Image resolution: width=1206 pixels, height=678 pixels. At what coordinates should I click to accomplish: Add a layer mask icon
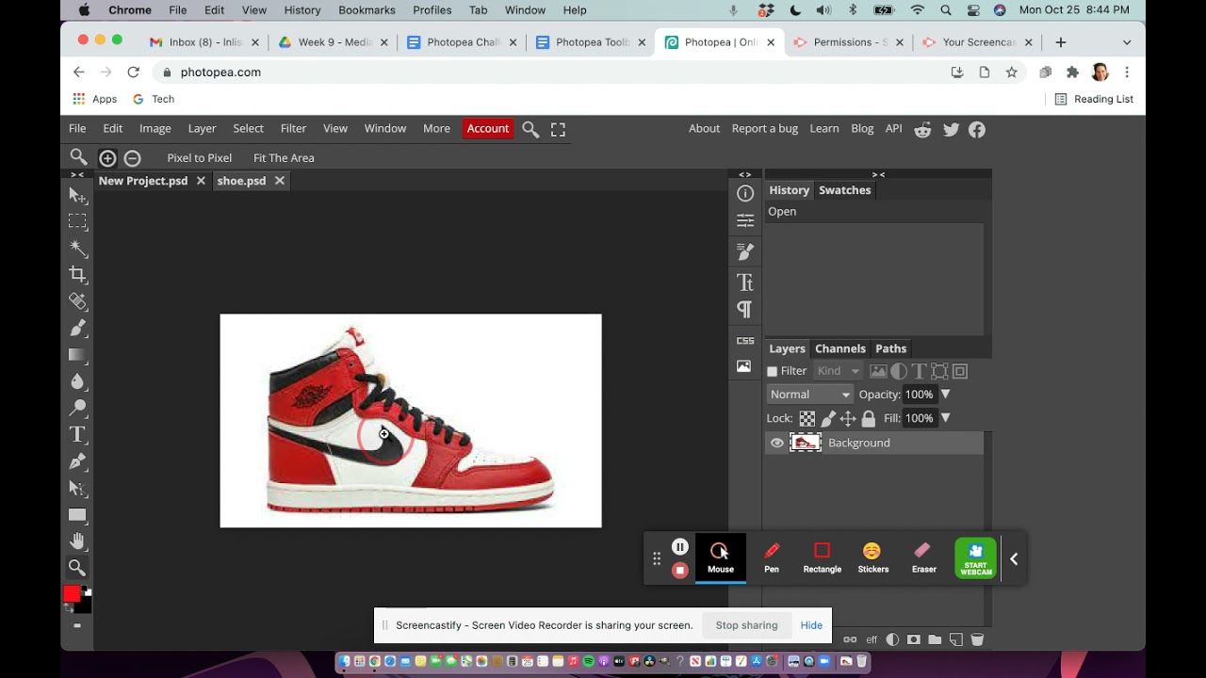pos(913,639)
